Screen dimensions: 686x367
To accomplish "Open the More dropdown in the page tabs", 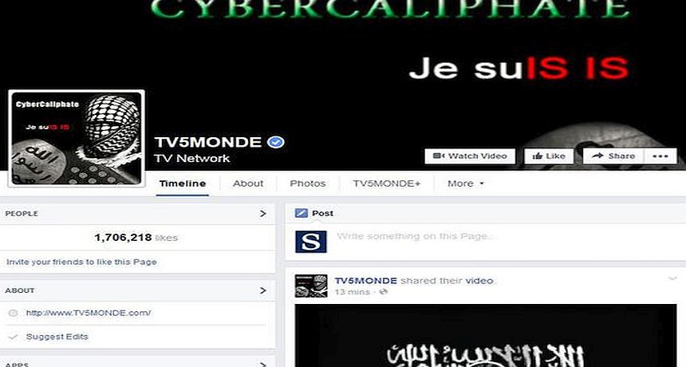I will click(x=466, y=183).
